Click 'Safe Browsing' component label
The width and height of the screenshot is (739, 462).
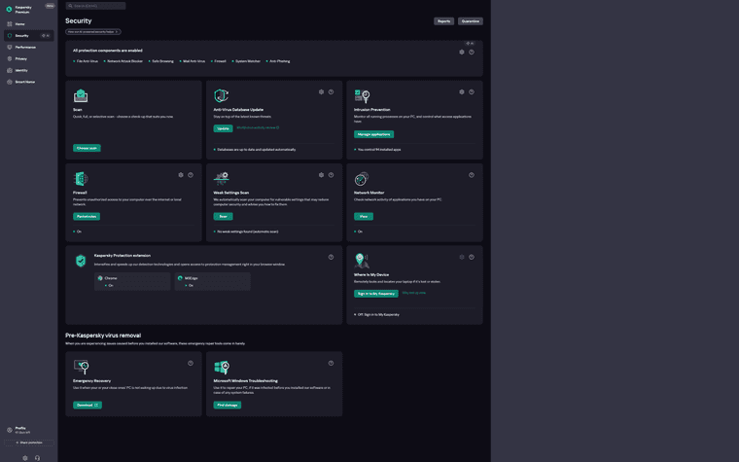pos(162,61)
